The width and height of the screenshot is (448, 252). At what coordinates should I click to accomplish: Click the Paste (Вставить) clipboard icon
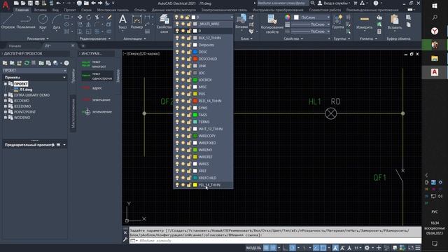point(395,22)
